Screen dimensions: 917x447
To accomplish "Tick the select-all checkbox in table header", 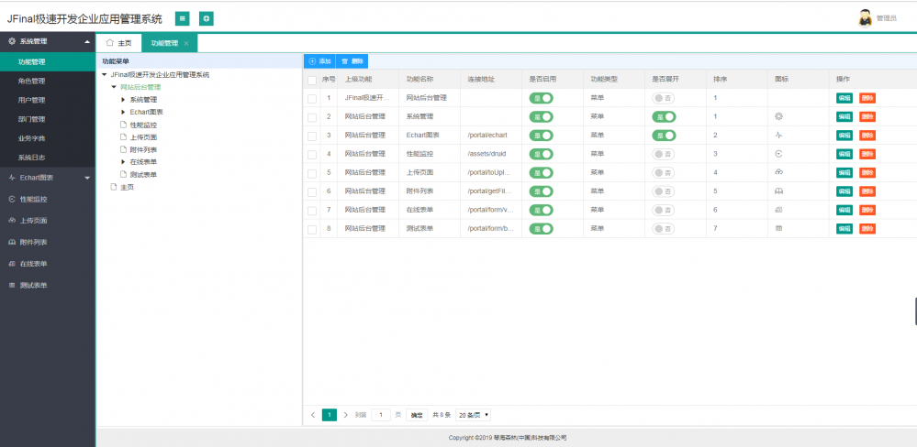I will coord(312,80).
